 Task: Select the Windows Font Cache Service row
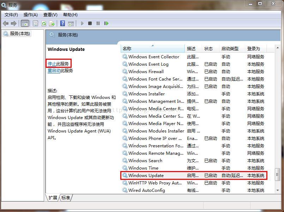point(194,79)
